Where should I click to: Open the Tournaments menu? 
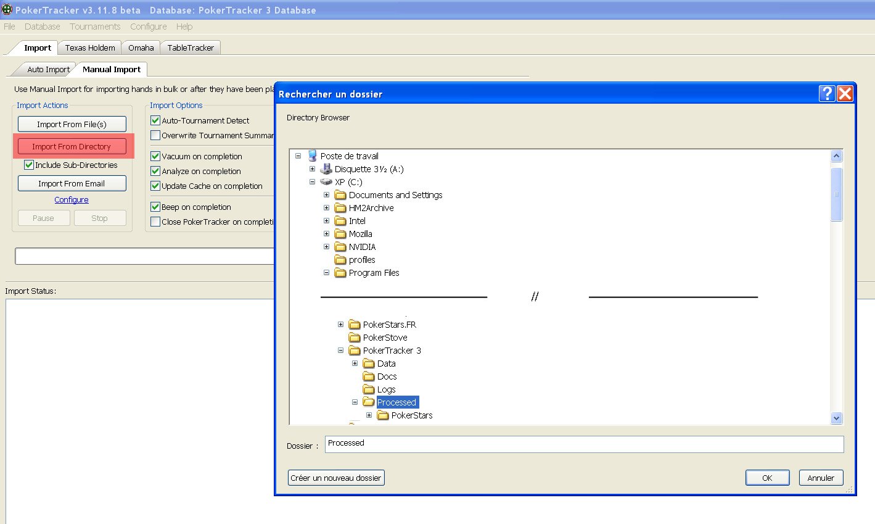95,27
